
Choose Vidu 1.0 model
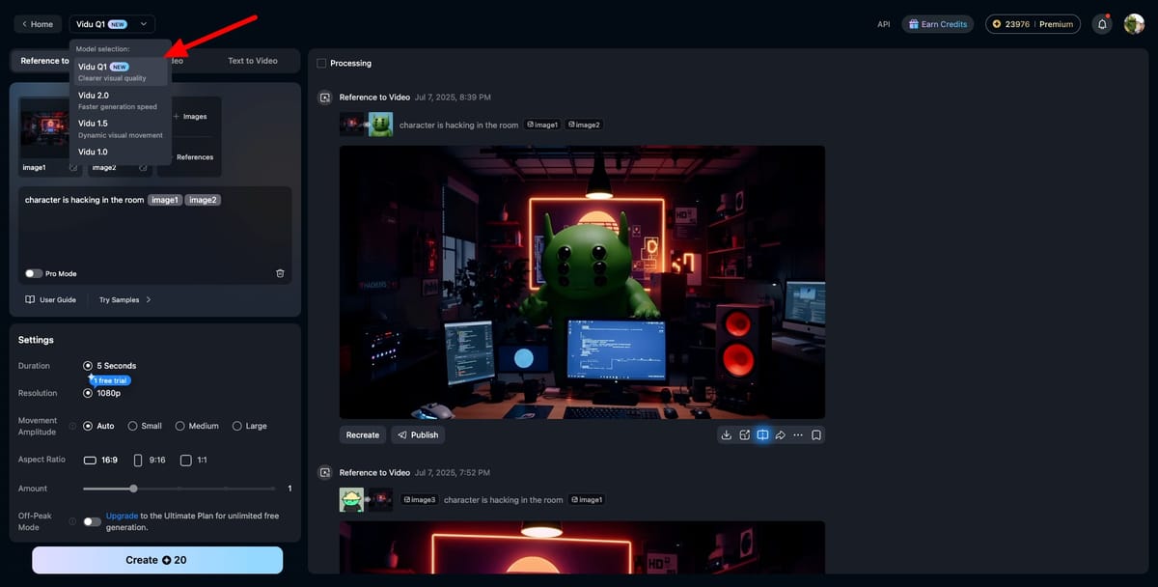tap(121, 153)
